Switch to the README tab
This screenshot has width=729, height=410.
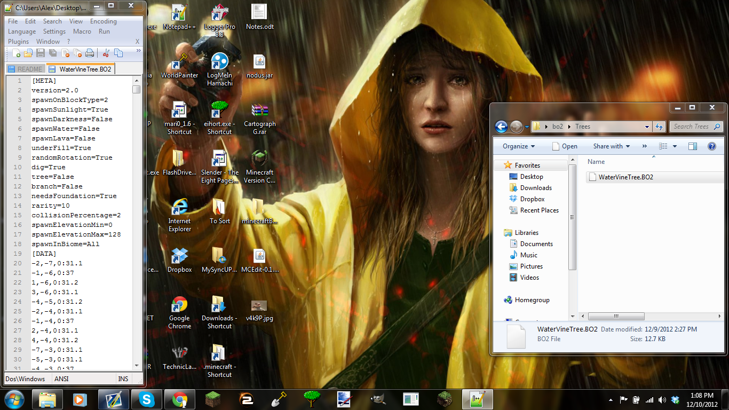(x=25, y=69)
